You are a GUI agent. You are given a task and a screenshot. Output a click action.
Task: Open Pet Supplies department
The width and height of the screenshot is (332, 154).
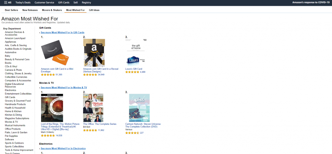[11, 136]
